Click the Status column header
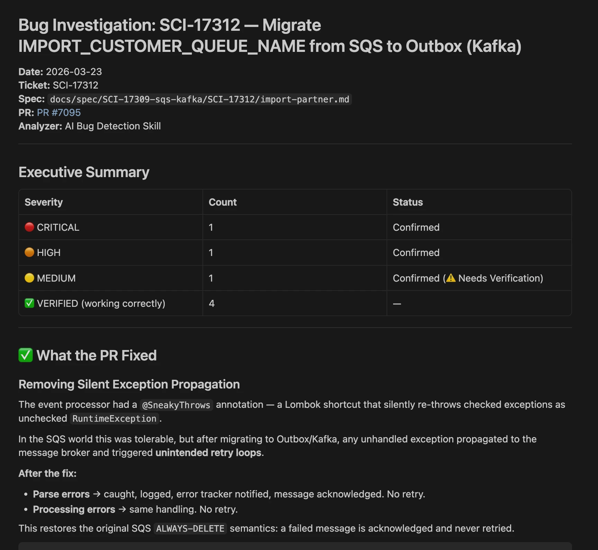598x550 pixels. tap(408, 202)
